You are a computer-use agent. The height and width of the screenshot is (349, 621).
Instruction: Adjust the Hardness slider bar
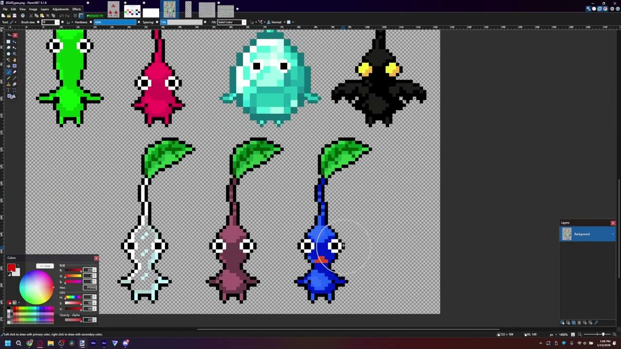coord(115,22)
